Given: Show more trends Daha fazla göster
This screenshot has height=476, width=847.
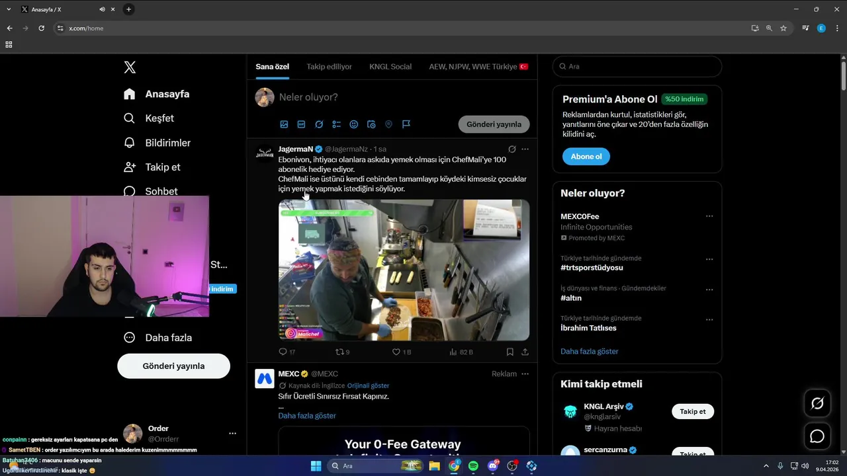Looking at the screenshot, I should [590, 351].
